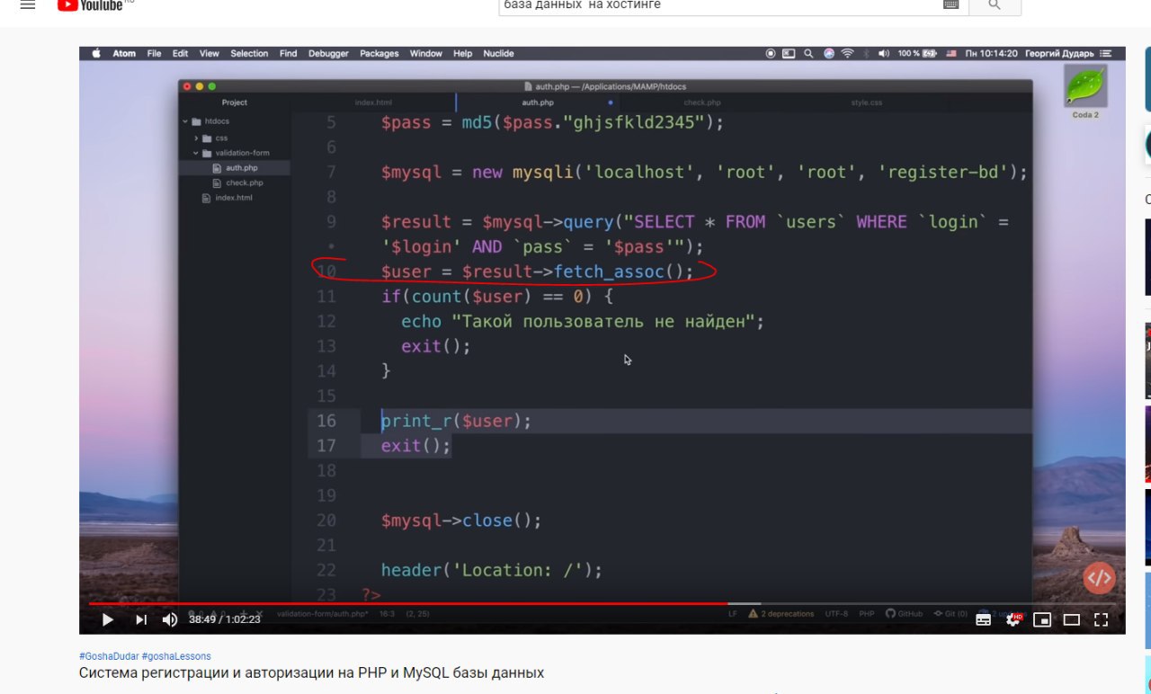Open the YouTube hamburger guide menu
The height and width of the screenshot is (694, 1151).
pyautogui.click(x=28, y=4)
